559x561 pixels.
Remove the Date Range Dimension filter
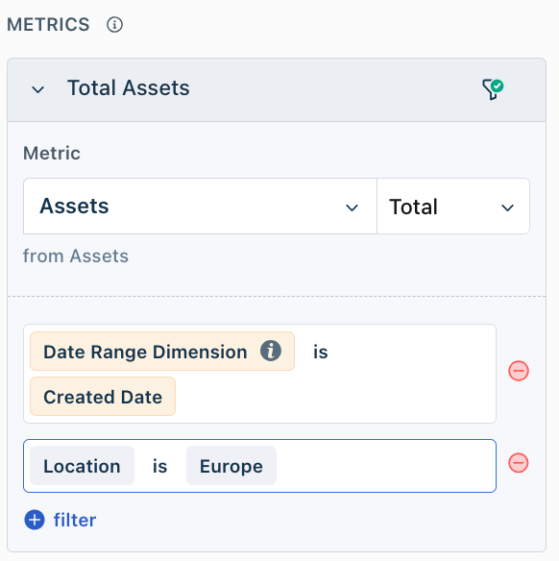[x=519, y=371]
